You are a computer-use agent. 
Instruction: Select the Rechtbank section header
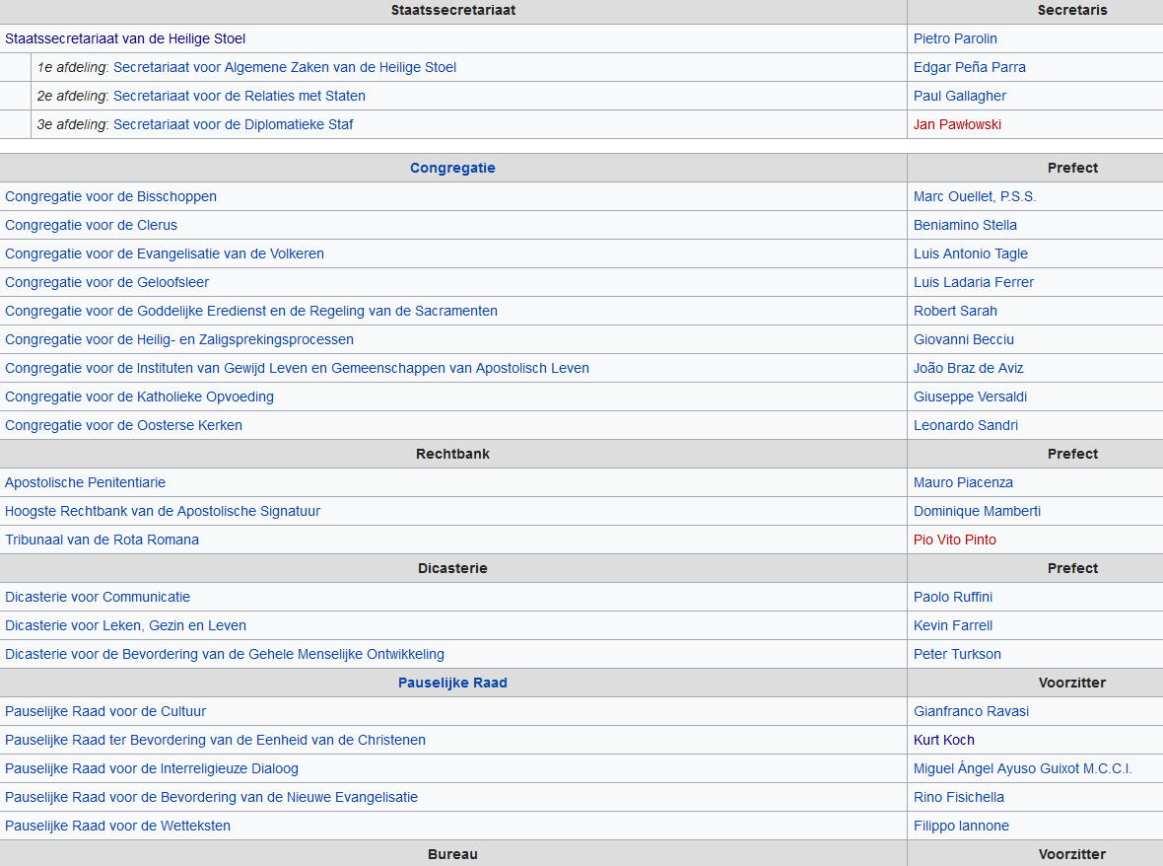coord(452,454)
